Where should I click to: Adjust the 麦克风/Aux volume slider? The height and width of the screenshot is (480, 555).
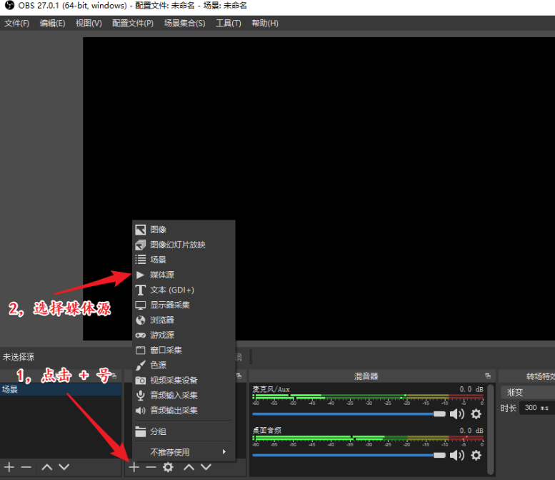349,413
